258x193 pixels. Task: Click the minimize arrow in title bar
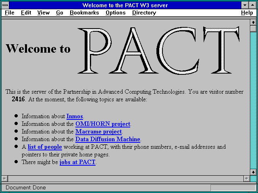click(245, 5)
